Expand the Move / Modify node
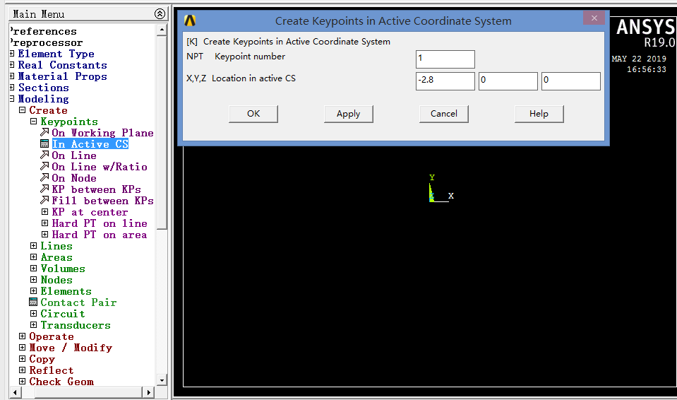Viewport: 677px width, 400px height. coord(23,347)
